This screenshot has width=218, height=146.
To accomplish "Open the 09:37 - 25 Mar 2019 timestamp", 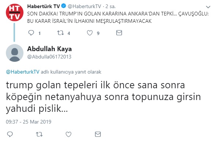I will (29, 122).
